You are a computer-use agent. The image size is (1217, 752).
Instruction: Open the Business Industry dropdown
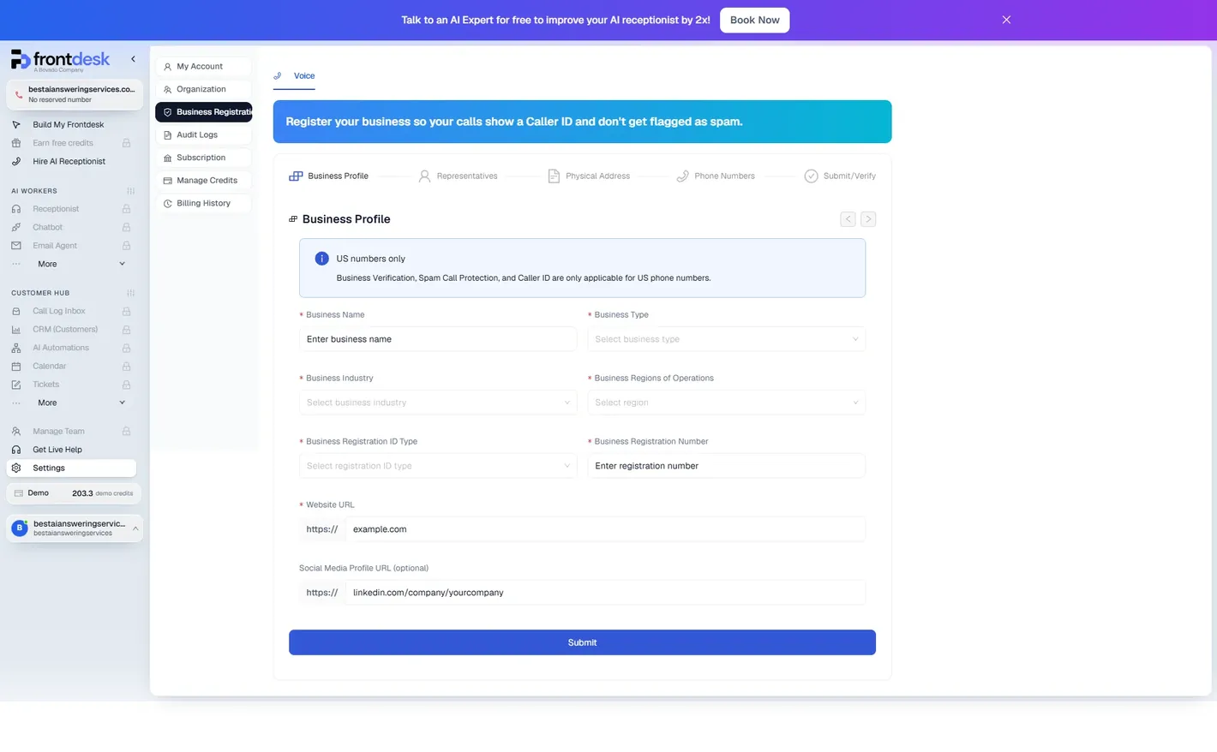click(438, 403)
